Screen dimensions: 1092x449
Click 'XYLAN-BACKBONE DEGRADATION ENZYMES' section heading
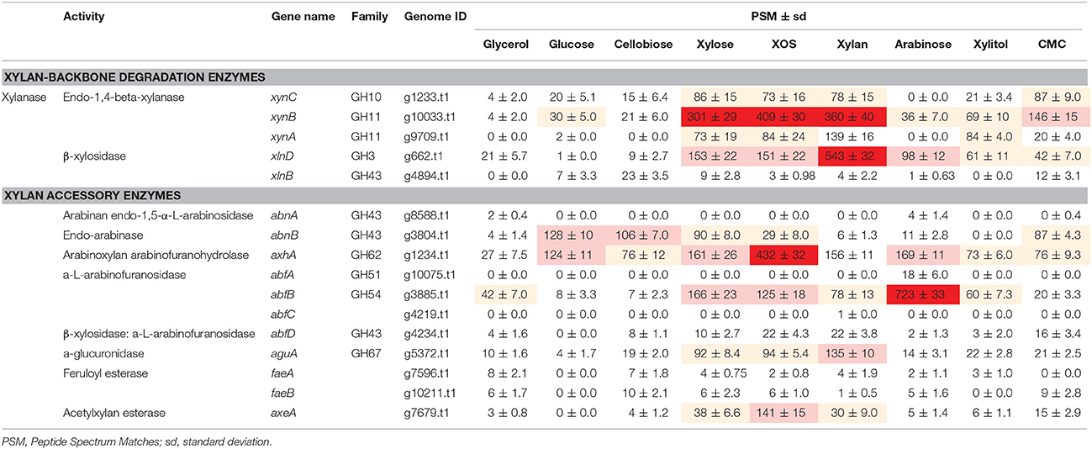pos(135,77)
